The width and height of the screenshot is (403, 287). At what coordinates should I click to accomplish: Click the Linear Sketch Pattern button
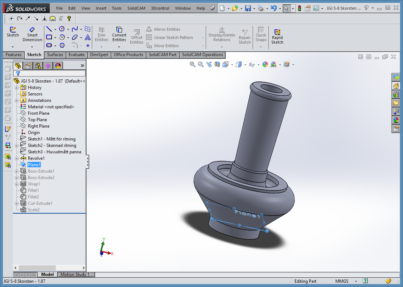pyautogui.click(x=169, y=38)
